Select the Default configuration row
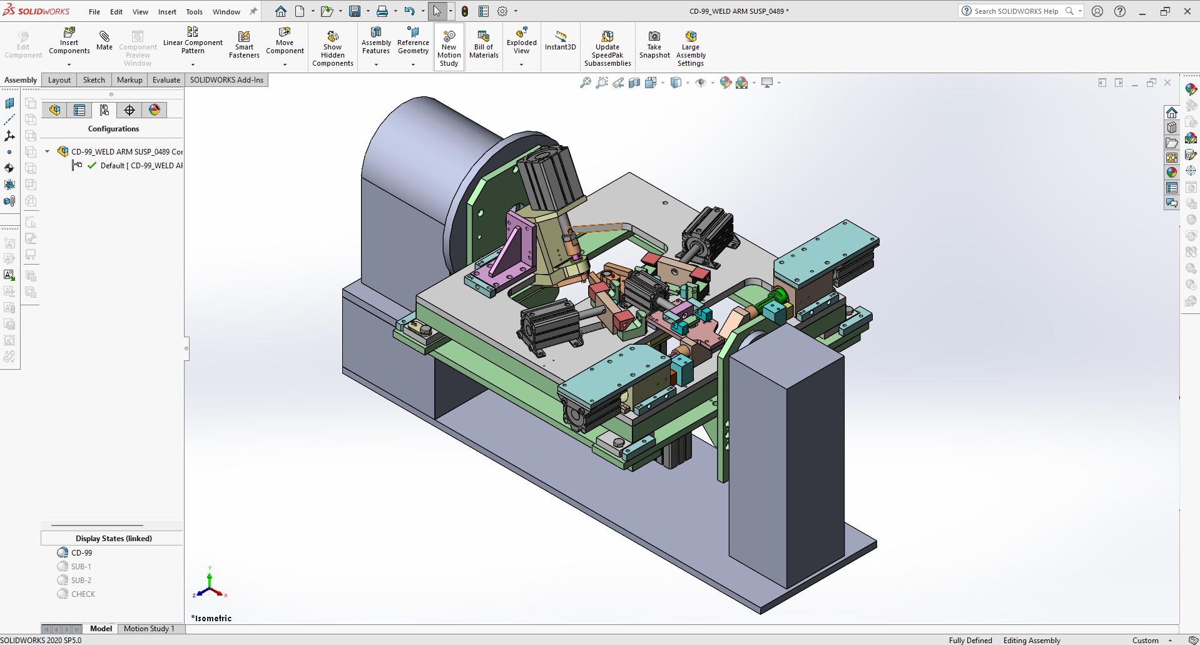The width and height of the screenshot is (1200, 645). click(127, 165)
